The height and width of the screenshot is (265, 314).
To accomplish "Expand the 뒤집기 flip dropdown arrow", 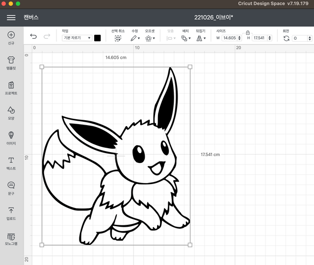I will (x=205, y=38).
